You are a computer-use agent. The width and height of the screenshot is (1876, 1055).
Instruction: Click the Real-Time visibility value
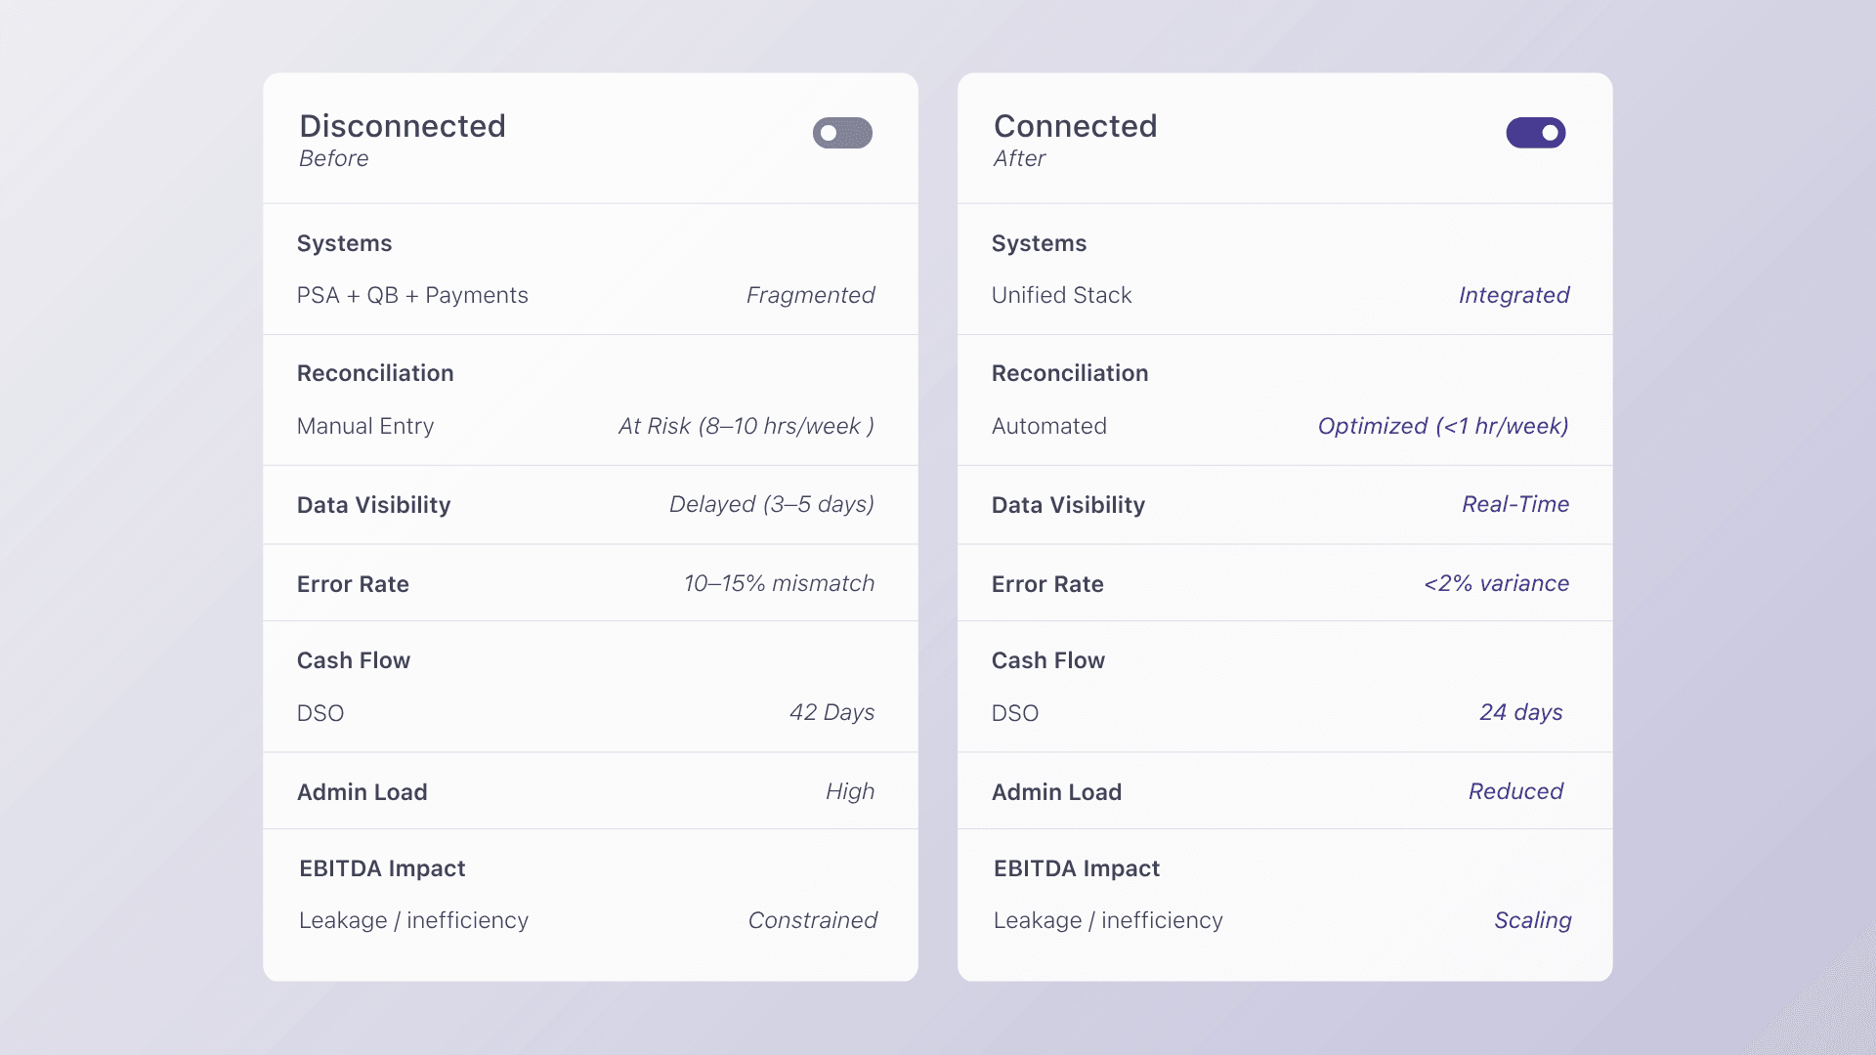[x=1514, y=504]
